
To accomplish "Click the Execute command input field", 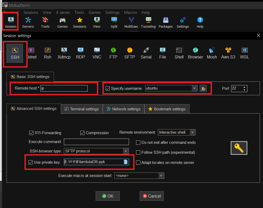I will pos(96,142).
